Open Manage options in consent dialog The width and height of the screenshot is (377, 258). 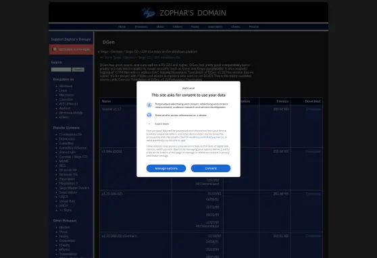coord(166,168)
